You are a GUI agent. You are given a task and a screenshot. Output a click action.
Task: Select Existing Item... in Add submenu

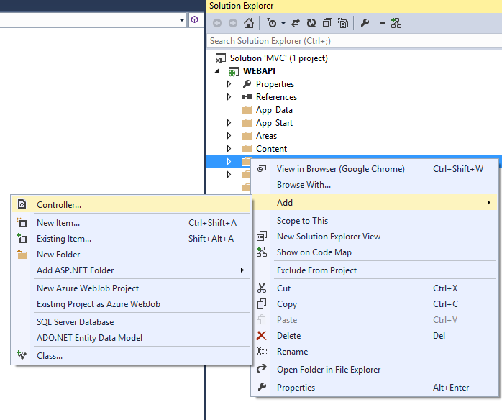pyautogui.click(x=131, y=239)
